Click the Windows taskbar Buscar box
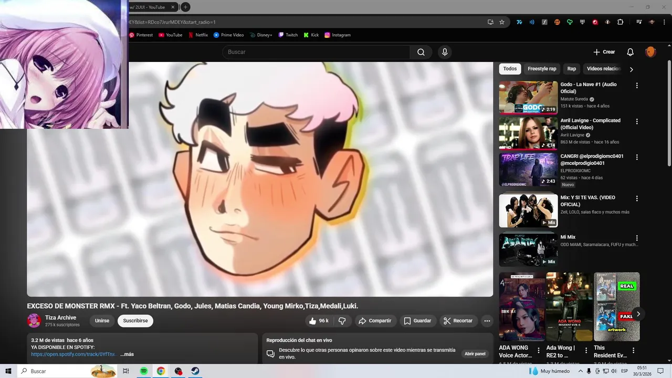The image size is (672, 378). tap(67, 371)
